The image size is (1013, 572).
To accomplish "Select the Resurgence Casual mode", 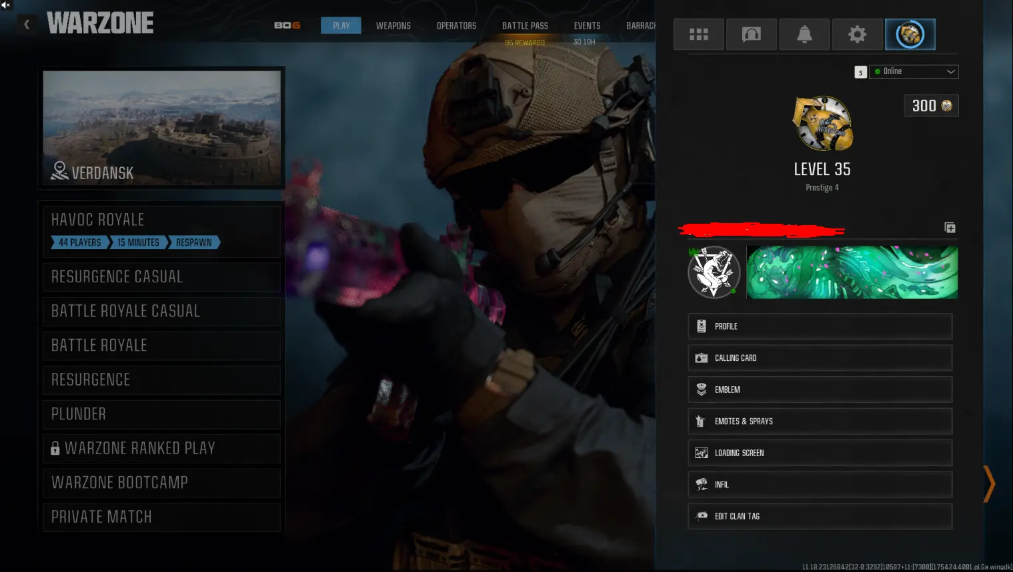I will [x=161, y=277].
